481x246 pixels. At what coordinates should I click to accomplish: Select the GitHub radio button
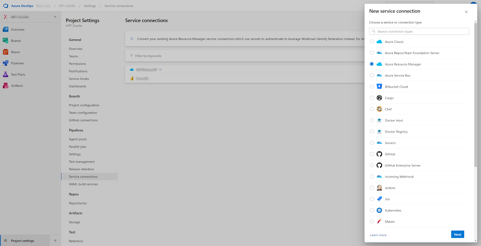tap(372, 154)
